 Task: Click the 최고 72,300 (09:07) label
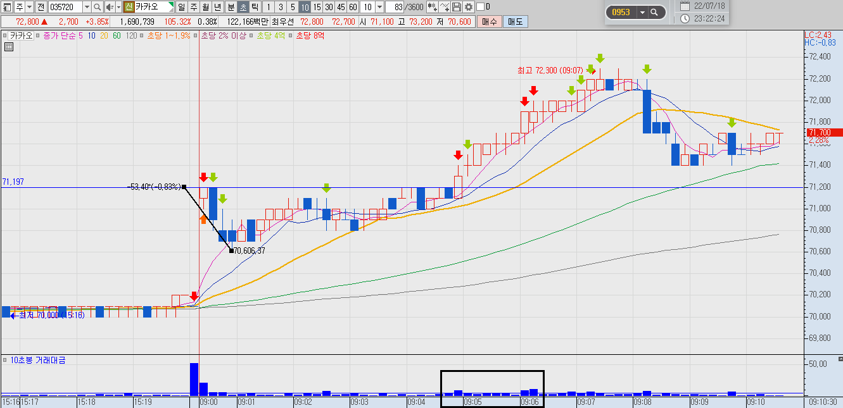(x=550, y=70)
